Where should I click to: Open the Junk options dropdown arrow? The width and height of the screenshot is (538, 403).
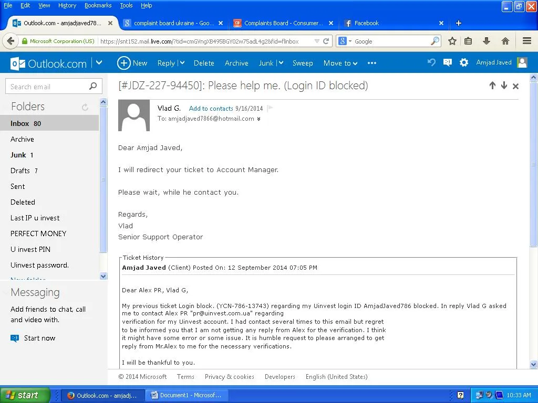pyautogui.click(x=281, y=63)
